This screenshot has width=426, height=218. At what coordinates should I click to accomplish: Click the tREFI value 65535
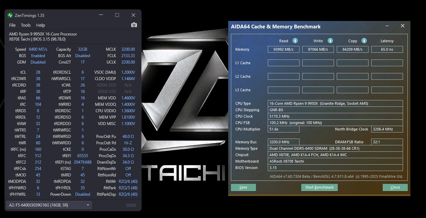tap(82, 156)
